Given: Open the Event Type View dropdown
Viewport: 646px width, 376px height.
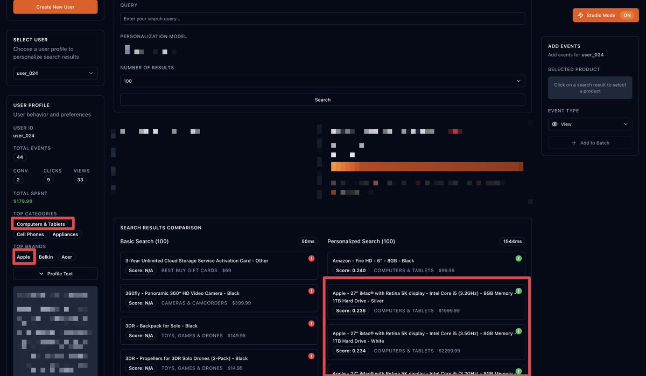Looking at the screenshot, I should [589, 124].
